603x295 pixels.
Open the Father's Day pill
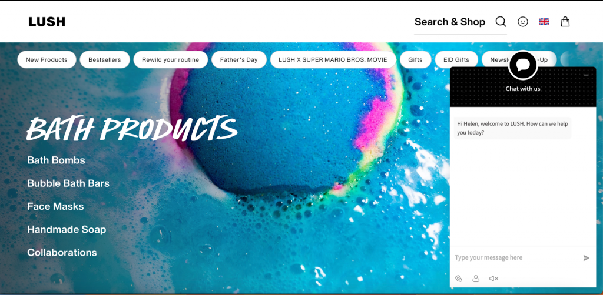239,59
